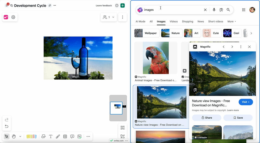The image size is (260, 143).
Task: Open the parrot image result
Action: [x=156, y=58]
